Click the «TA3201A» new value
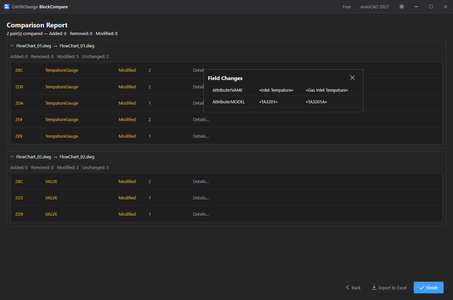The image size is (453, 300). tap(316, 102)
